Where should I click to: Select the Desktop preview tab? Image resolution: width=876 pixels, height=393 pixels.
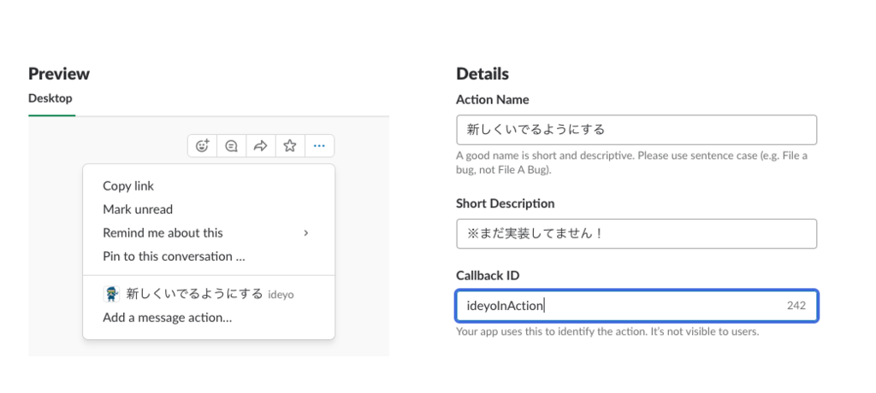click(50, 99)
